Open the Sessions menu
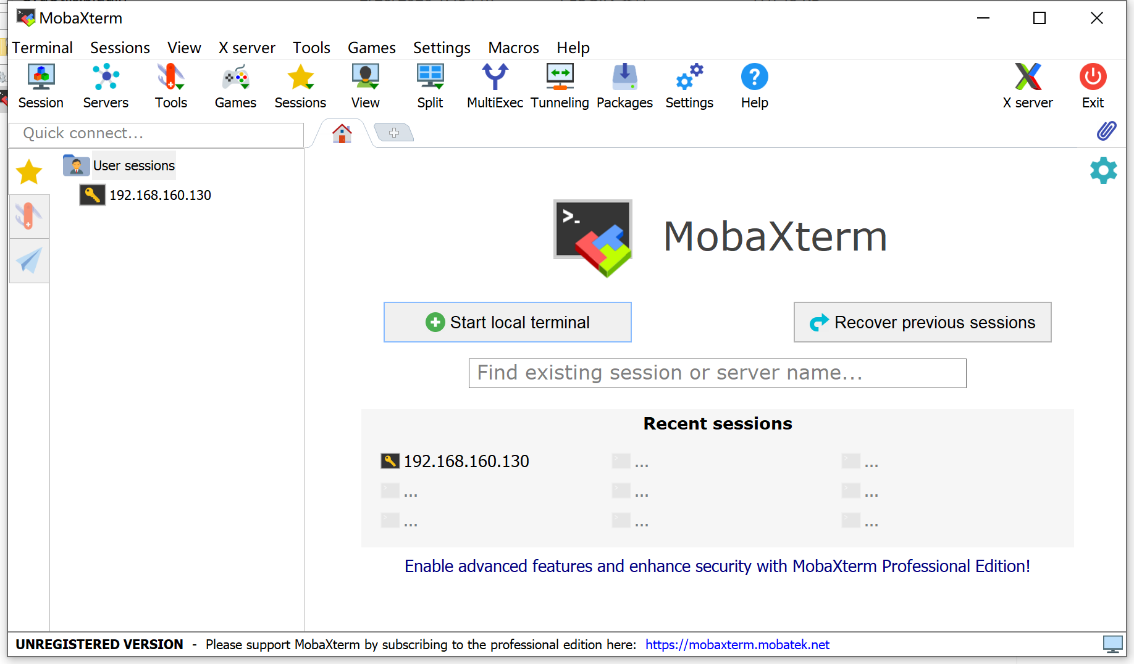1134x664 pixels. (120, 48)
